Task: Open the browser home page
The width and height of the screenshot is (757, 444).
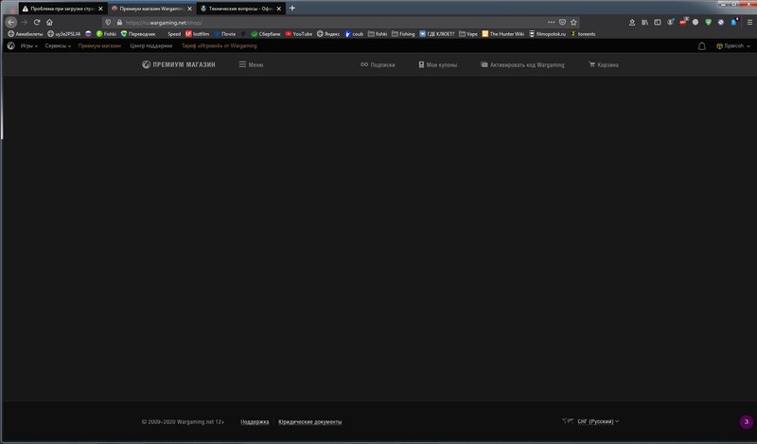Action: click(49, 22)
